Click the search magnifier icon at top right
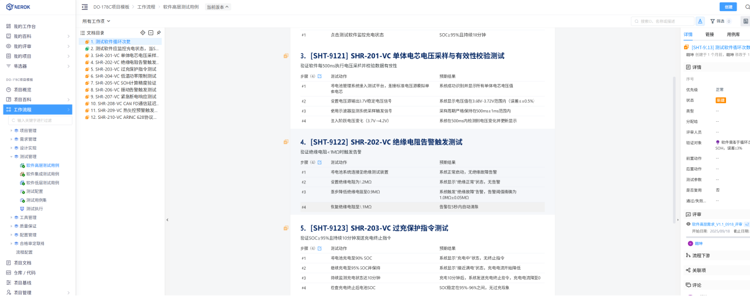 (x=747, y=7)
